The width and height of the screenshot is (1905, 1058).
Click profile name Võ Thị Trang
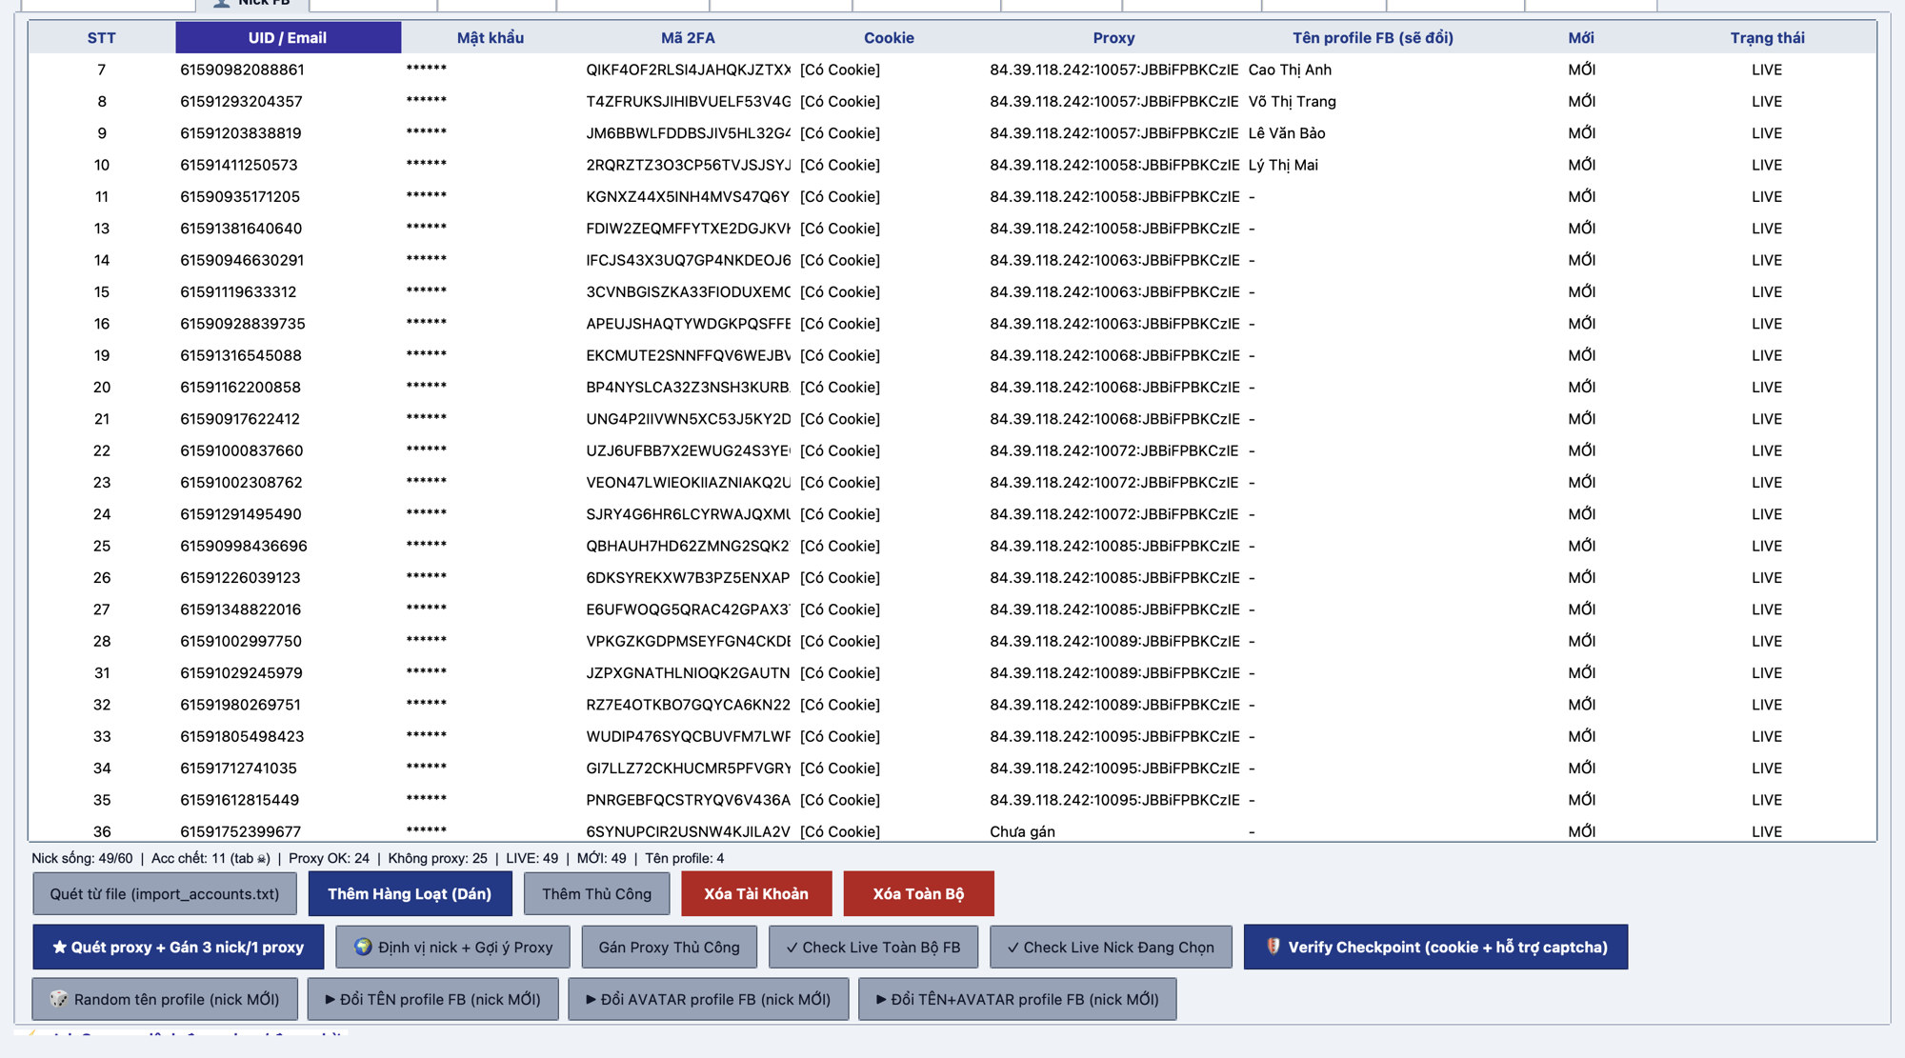pyautogui.click(x=1292, y=101)
